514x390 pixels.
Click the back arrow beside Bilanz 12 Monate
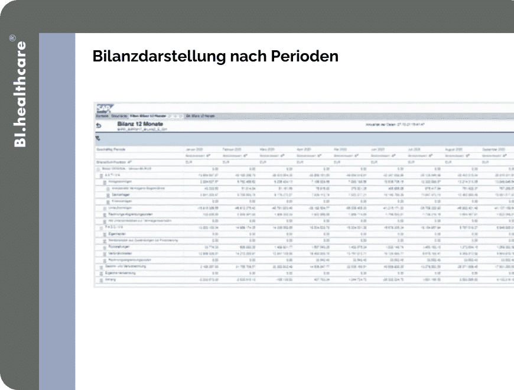pos(98,125)
